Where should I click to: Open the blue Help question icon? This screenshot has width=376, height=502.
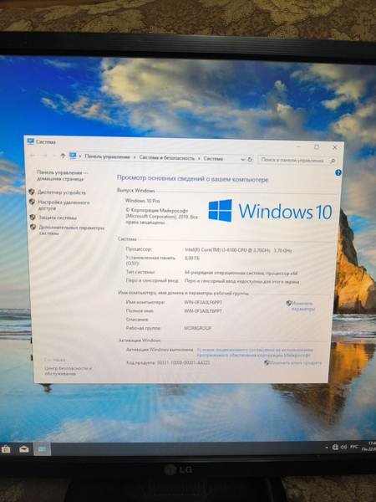click(338, 172)
